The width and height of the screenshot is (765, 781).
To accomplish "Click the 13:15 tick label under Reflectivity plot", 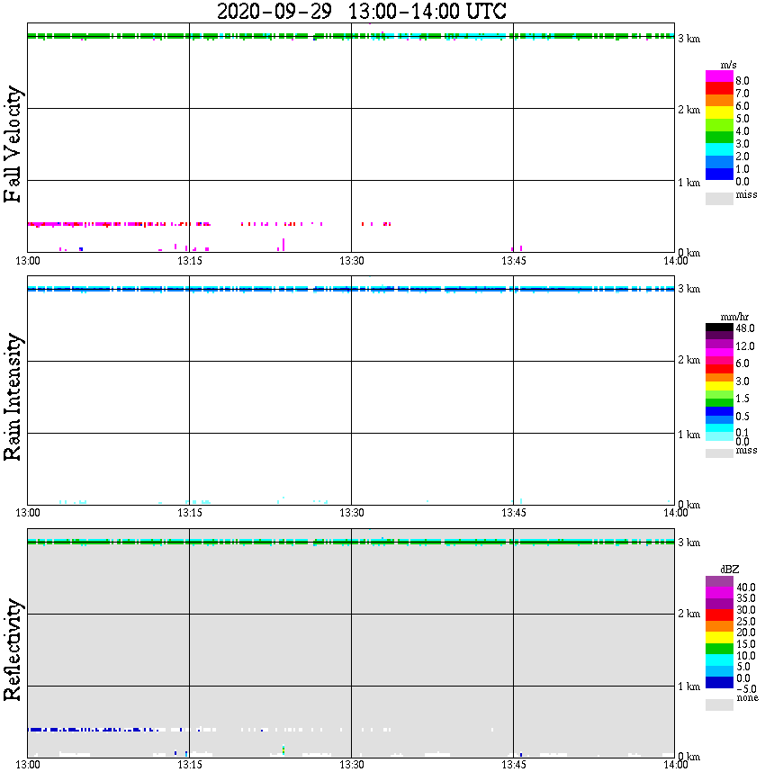I will [189, 765].
